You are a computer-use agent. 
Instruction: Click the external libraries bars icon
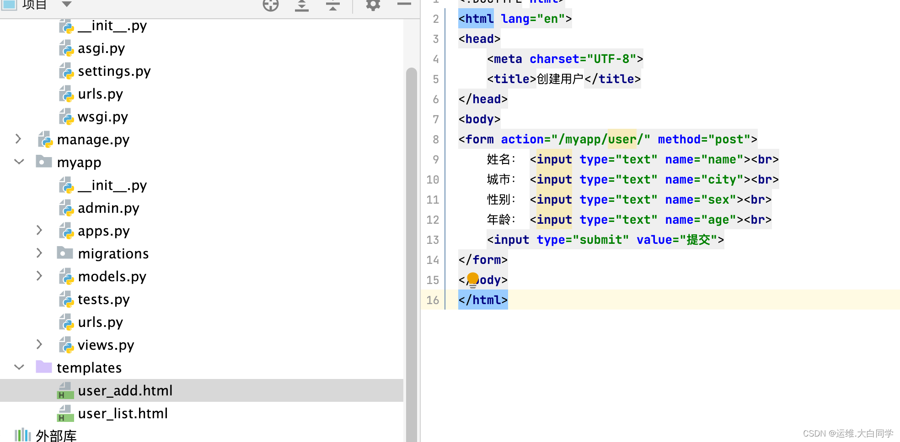click(x=22, y=435)
